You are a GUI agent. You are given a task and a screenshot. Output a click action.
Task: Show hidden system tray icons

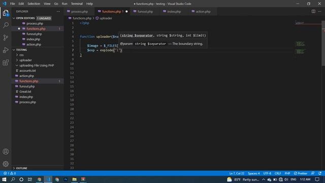click(264, 179)
